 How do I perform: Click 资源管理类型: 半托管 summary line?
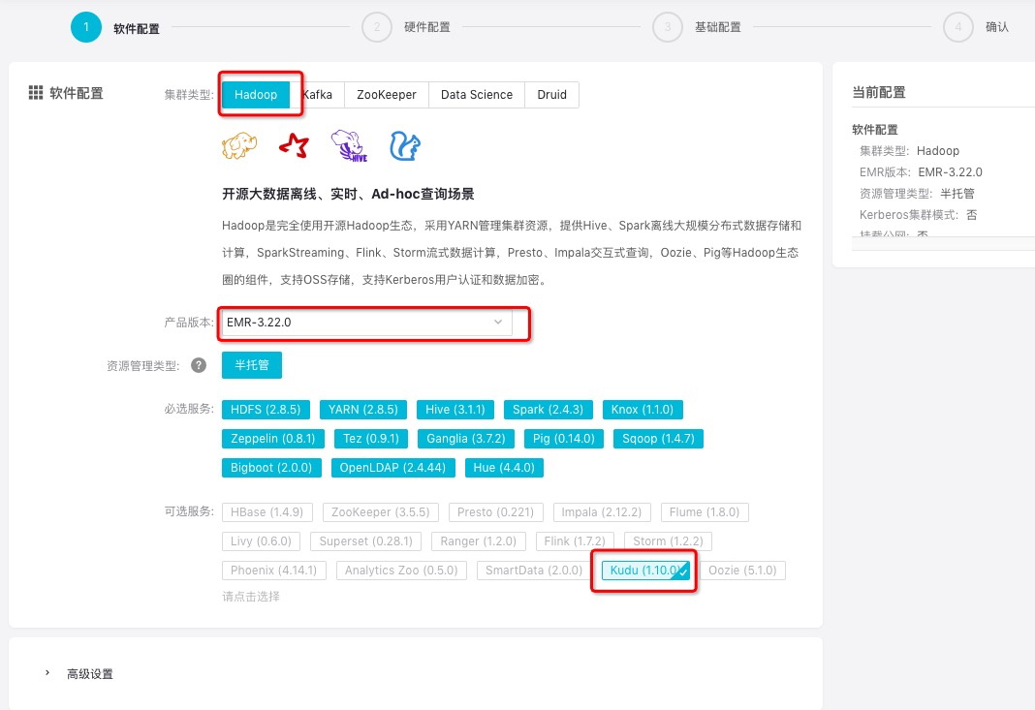(916, 194)
